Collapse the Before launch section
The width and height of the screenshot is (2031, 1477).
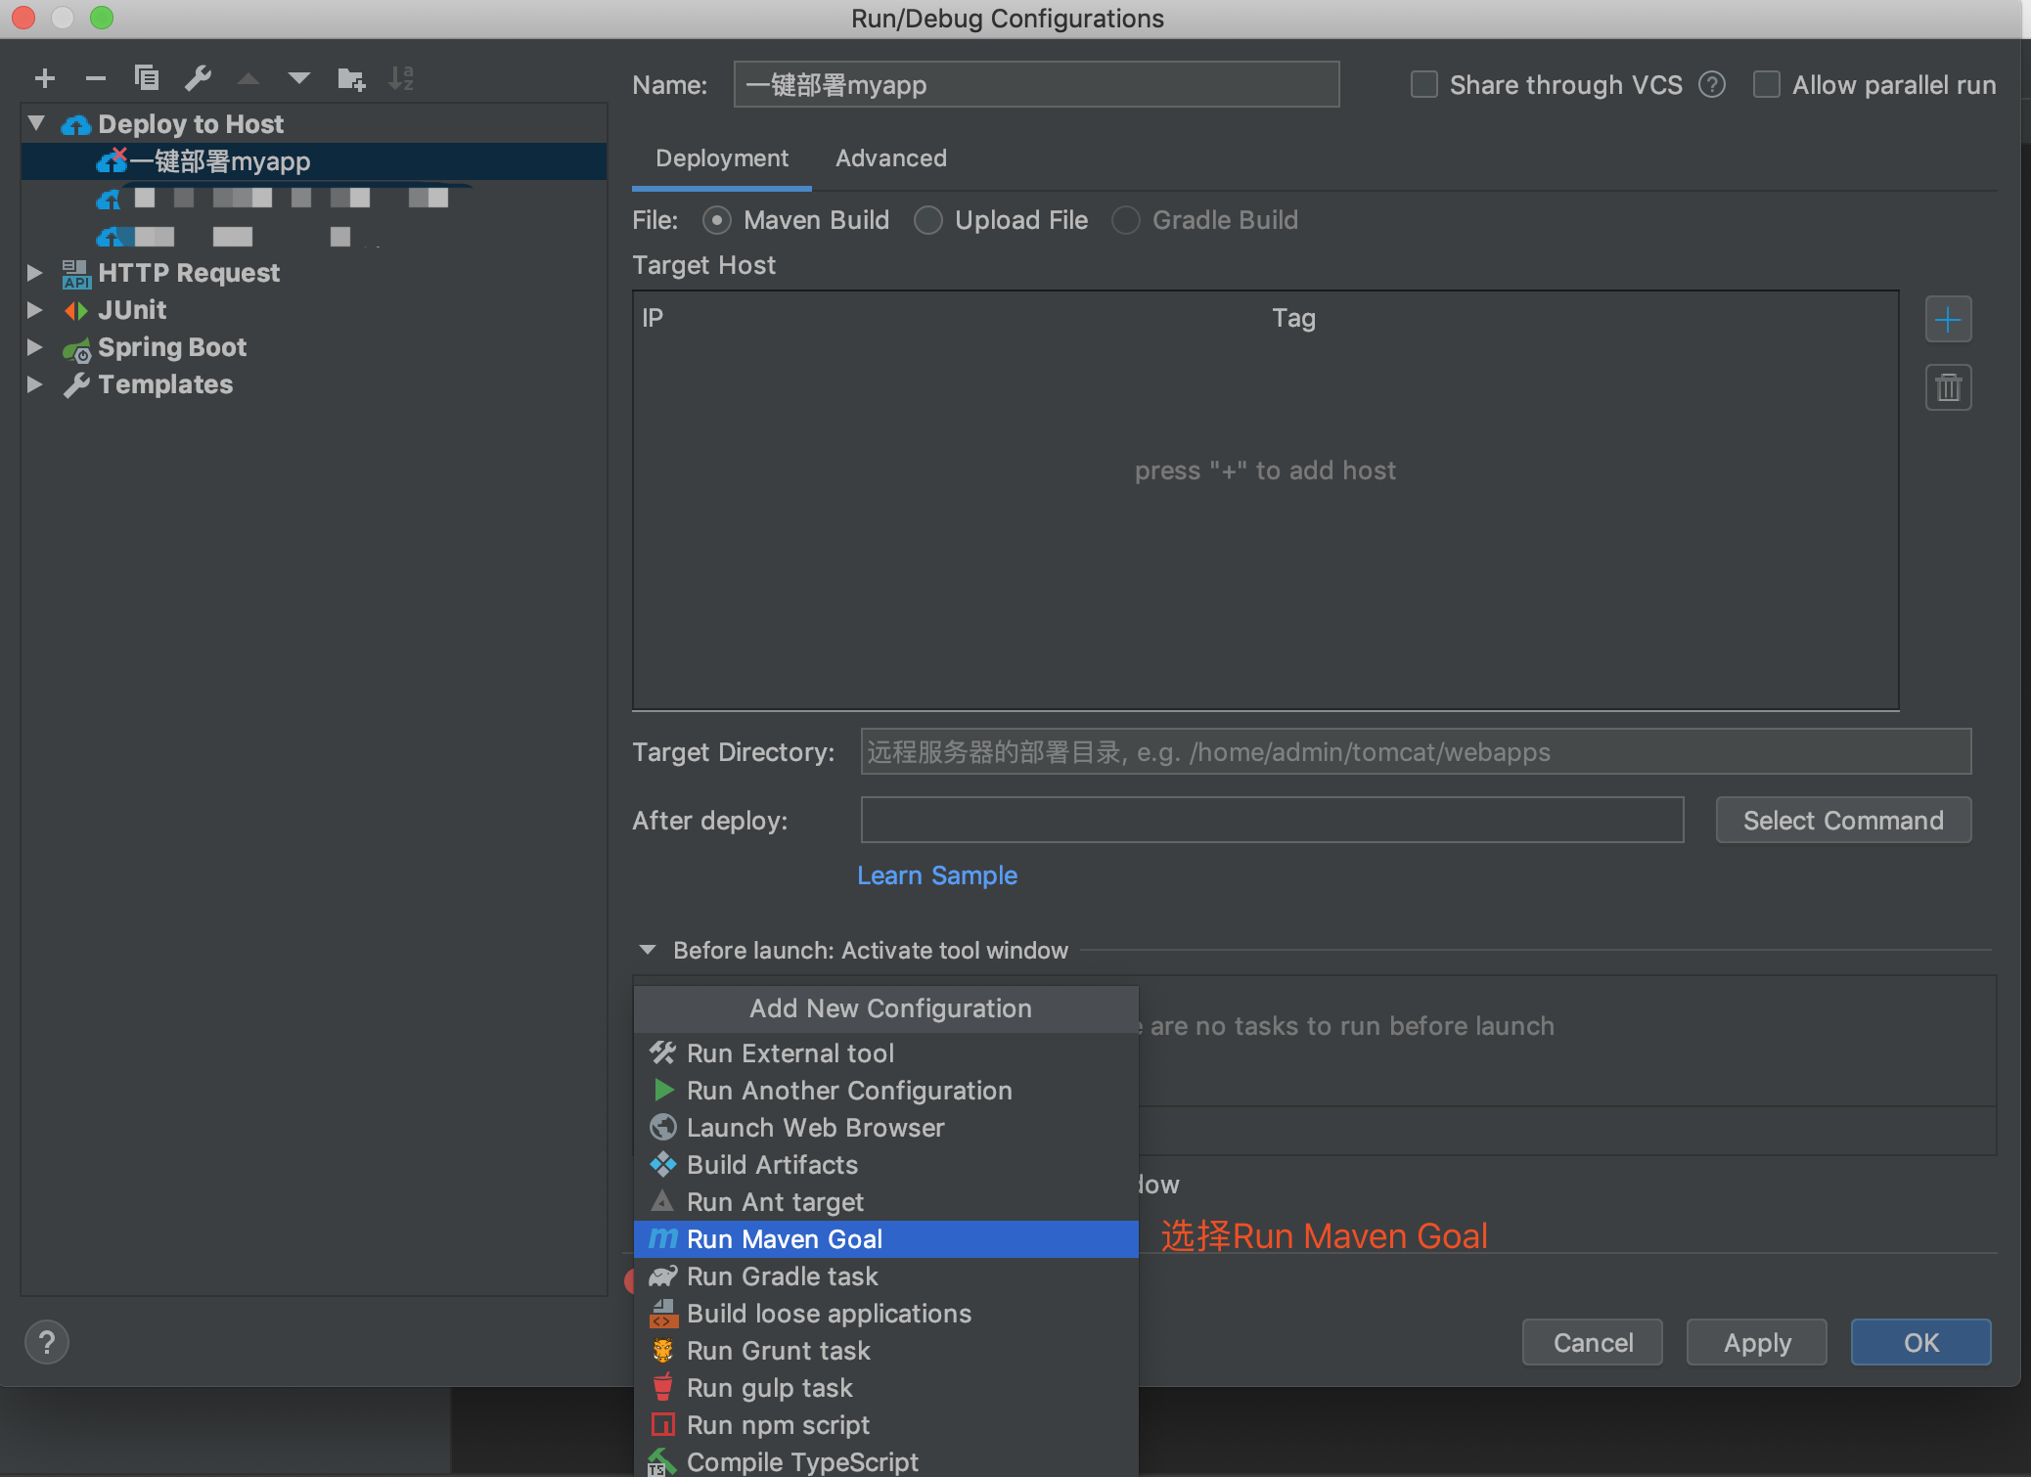coord(647,950)
